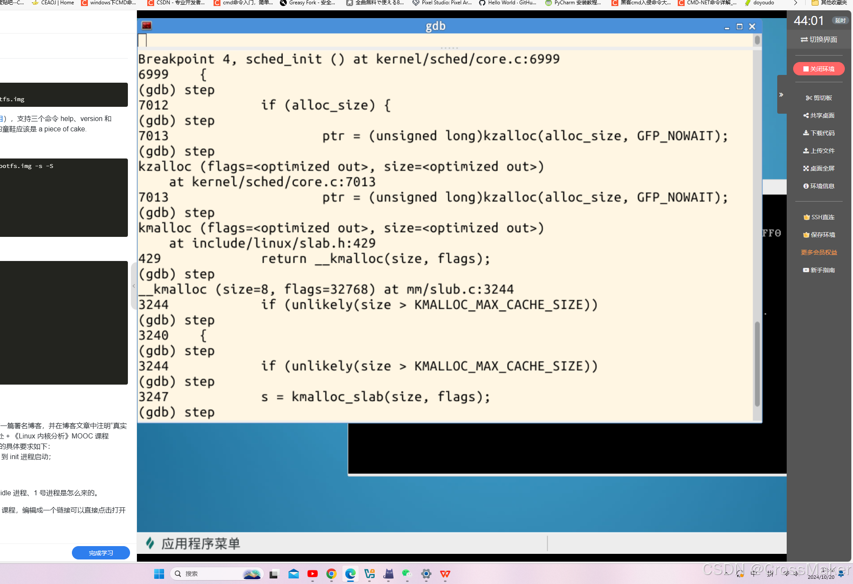The width and height of the screenshot is (853, 584).
Task: Open 新手指南 beginner guide
Action: coord(819,270)
